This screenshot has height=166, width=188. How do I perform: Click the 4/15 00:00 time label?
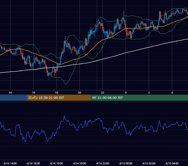tap(126, 163)
